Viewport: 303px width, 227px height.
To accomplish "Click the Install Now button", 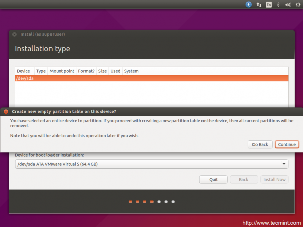I will point(274,179).
